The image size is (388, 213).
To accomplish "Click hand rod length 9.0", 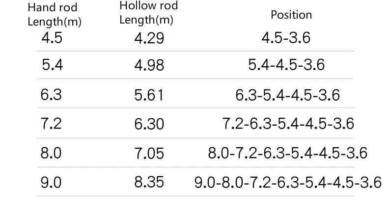I will (x=51, y=183).
